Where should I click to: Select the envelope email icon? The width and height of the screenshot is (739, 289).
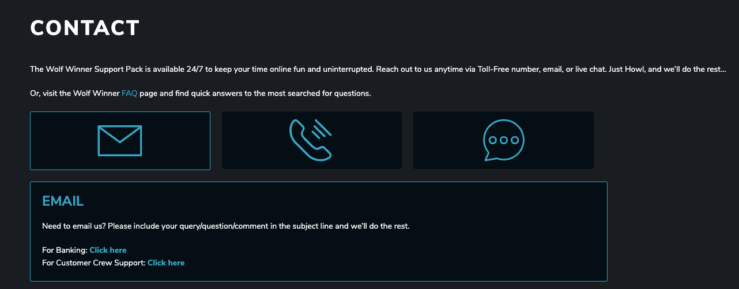120,141
